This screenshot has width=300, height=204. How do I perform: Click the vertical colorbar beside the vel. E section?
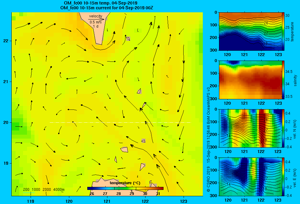click(283, 177)
